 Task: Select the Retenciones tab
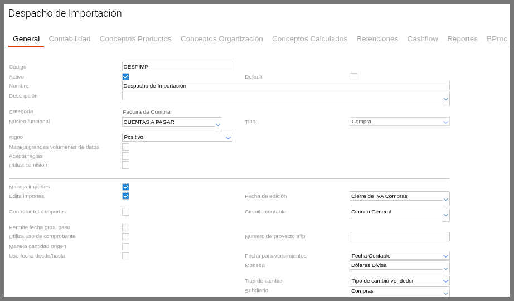tap(377, 39)
